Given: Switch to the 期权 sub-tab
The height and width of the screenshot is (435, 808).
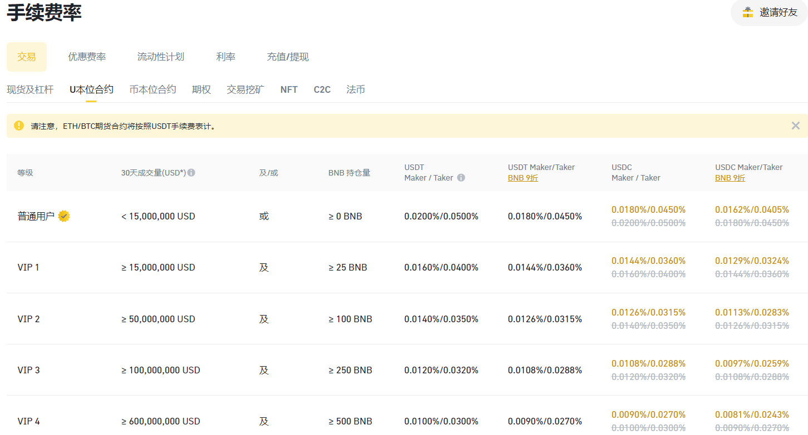Looking at the screenshot, I should [x=201, y=89].
